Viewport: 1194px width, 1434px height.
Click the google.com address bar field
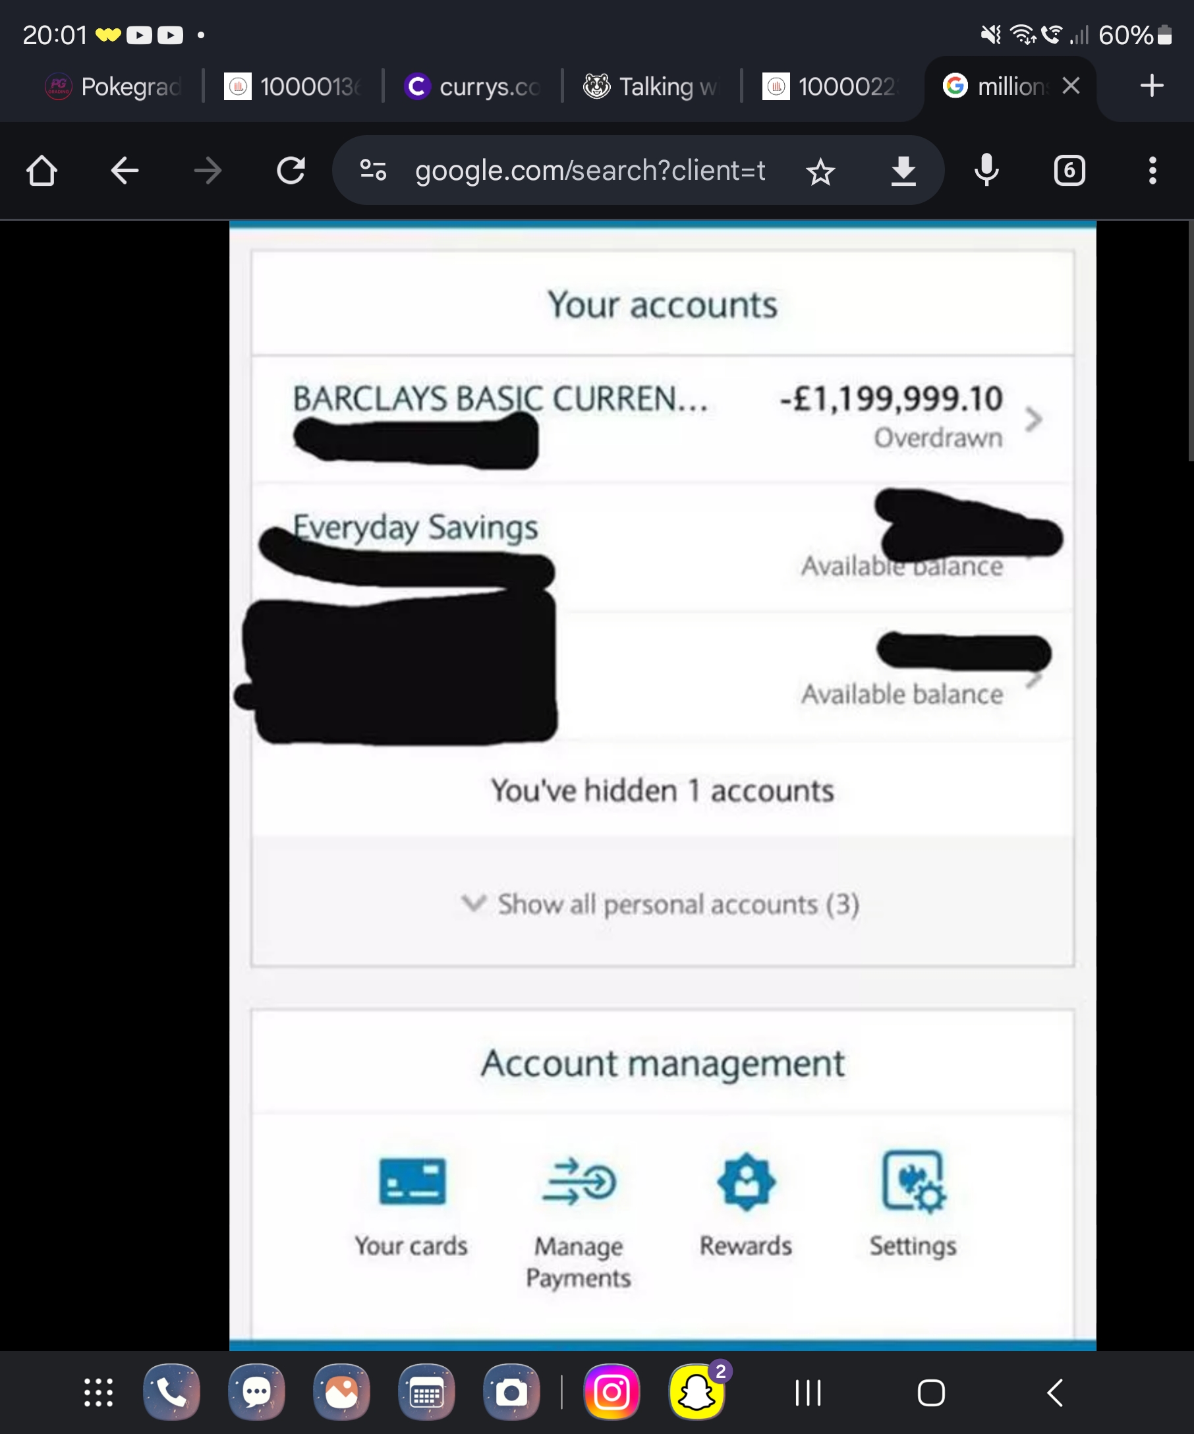click(x=590, y=171)
